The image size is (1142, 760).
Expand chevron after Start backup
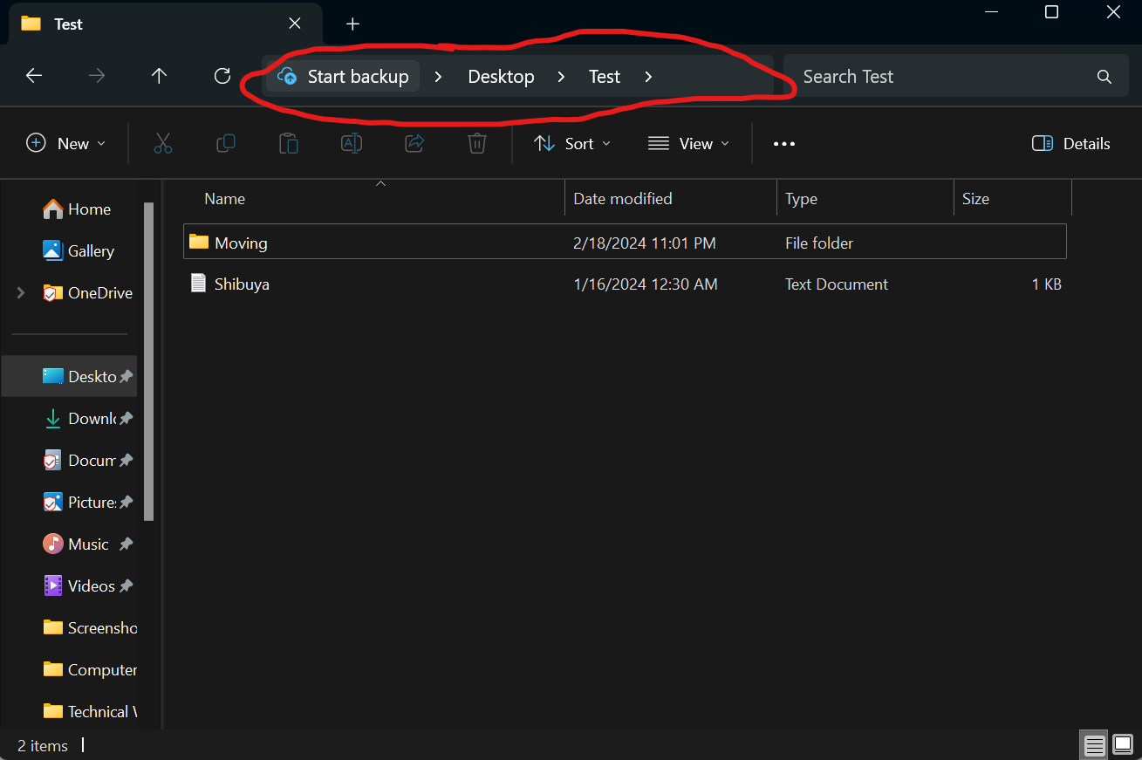(439, 77)
